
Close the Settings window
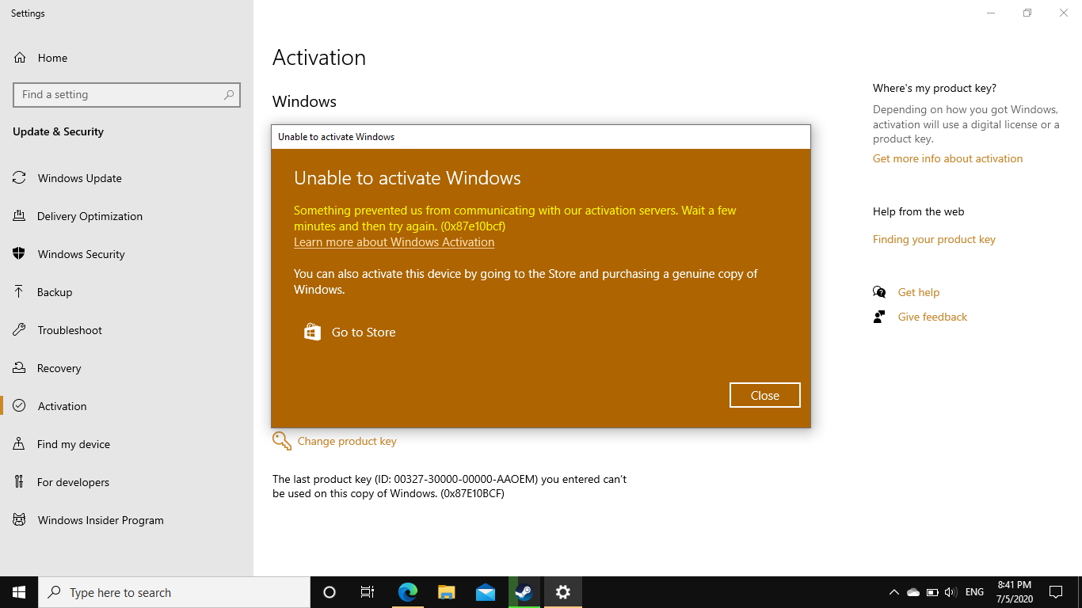point(1064,13)
